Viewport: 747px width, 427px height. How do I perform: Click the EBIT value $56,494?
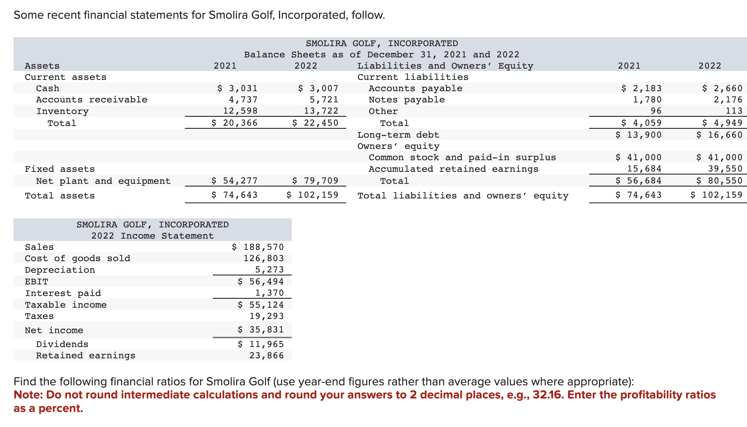tap(261, 281)
